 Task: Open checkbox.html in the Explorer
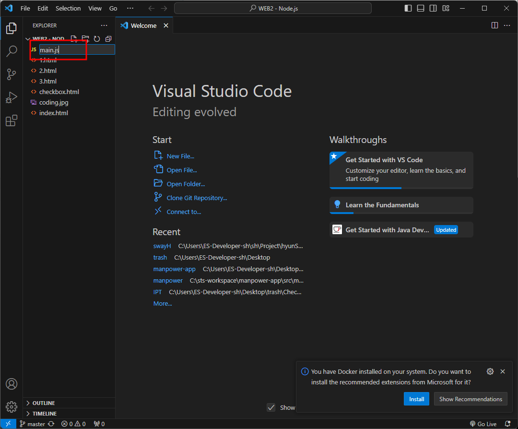pos(69,92)
